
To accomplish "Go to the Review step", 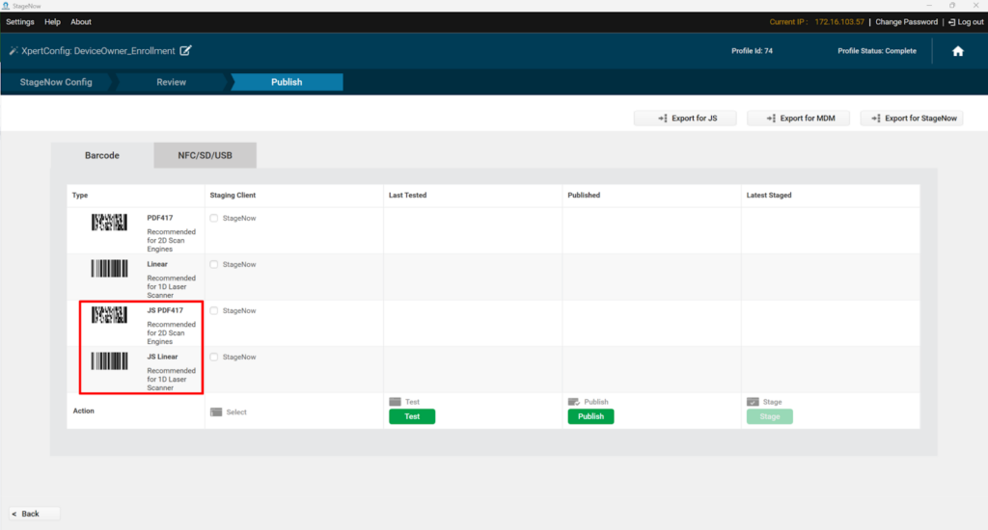I will pyautogui.click(x=171, y=82).
